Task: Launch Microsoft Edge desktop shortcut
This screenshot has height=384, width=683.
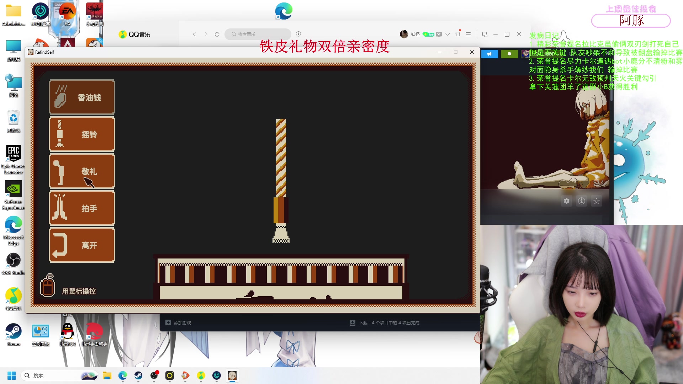Action: click(14, 230)
